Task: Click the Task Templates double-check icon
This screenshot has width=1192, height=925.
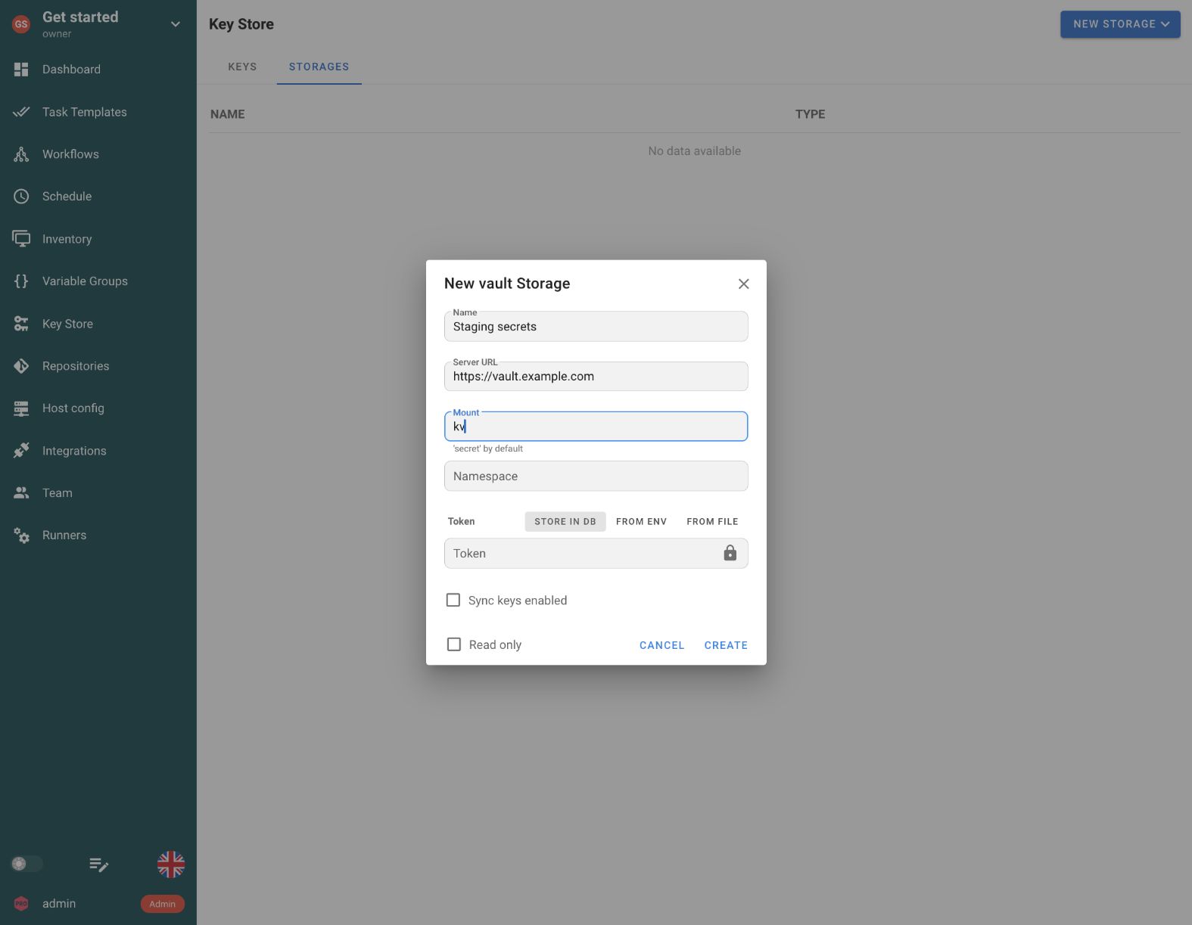Action: pyautogui.click(x=21, y=112)
